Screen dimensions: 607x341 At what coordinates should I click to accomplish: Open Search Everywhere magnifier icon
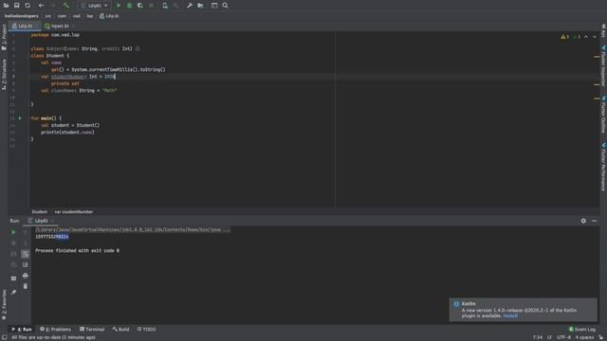click(225, 6)
